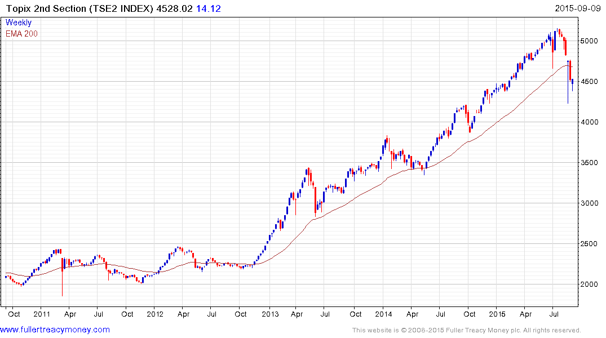Click the 'Apr' label after 2013

tap(297, 314)
